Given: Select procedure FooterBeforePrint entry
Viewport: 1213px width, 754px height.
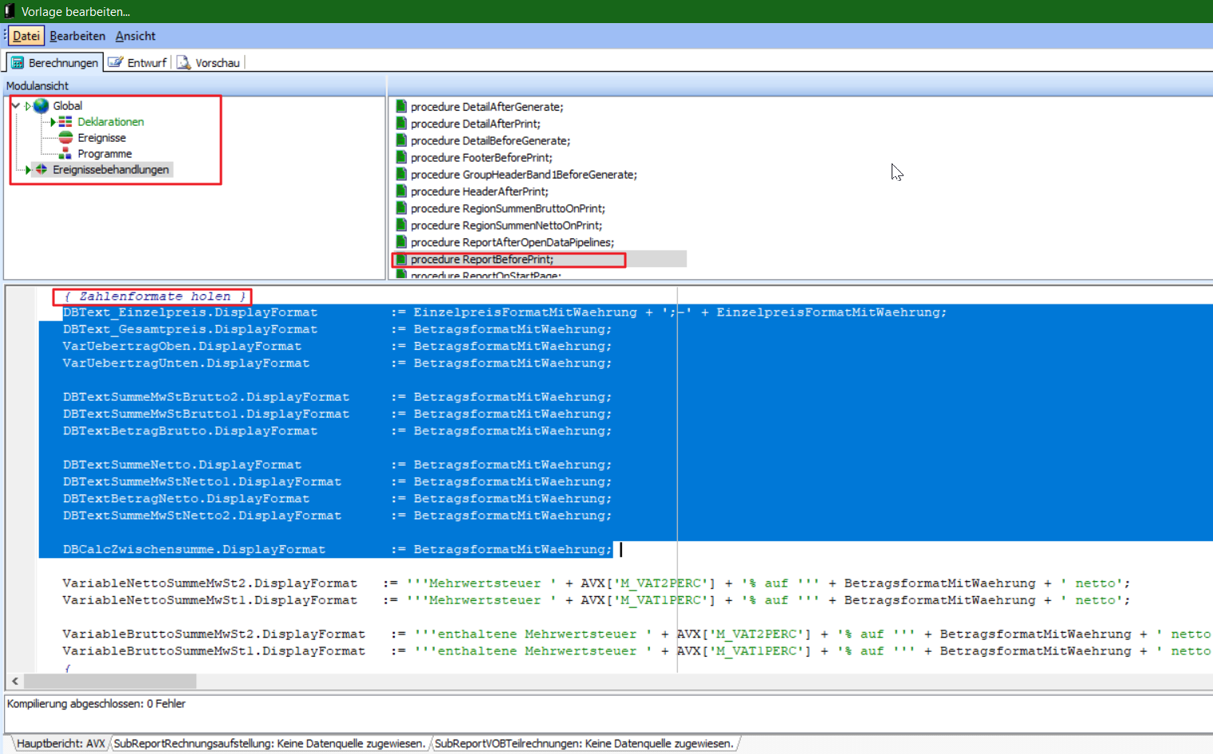Looking at the screenshot, I should point(482,158).
